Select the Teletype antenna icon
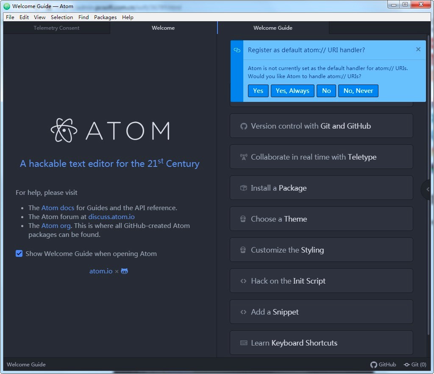The height and width of the screenshot is (374, 434). pos(243,157)
